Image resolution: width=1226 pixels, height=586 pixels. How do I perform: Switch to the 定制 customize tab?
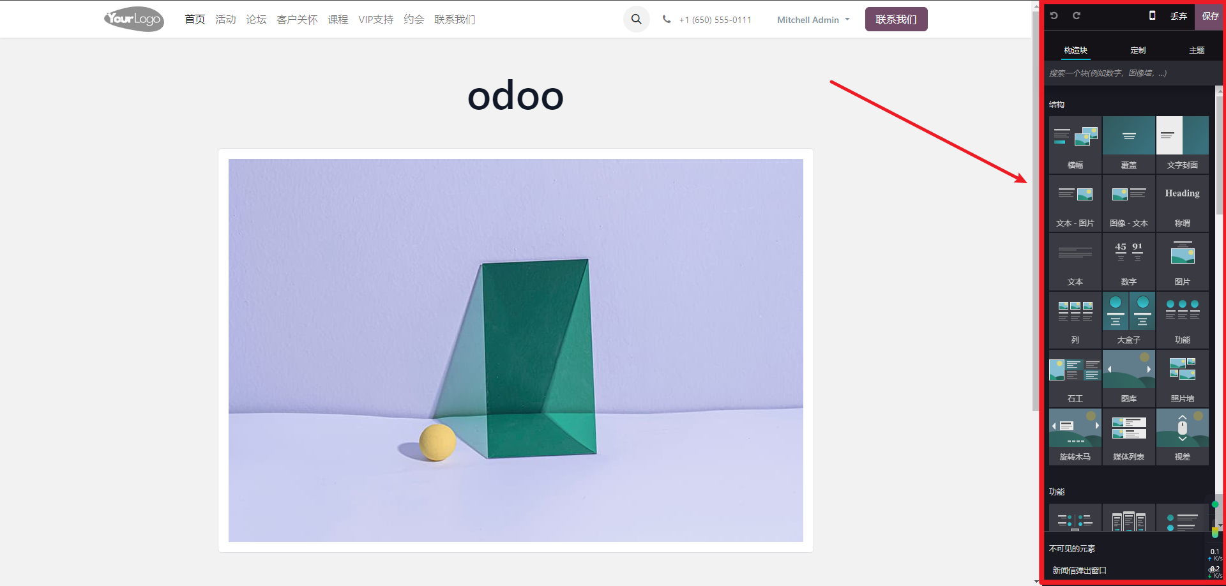click(x=1138, y=50)
